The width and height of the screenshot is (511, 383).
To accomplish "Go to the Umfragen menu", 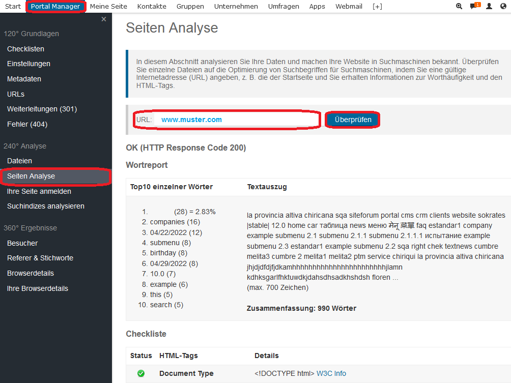I will pos(284,7).
